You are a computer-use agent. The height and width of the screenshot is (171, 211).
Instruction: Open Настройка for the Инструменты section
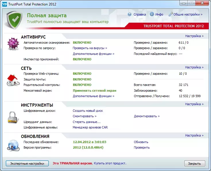click(x=194, y=104)
